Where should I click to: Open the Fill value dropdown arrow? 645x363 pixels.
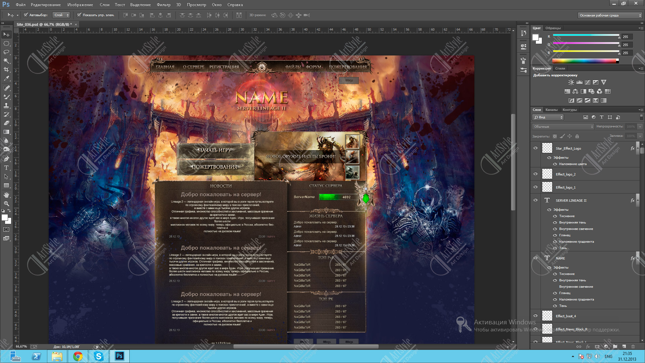click(640, 136)
